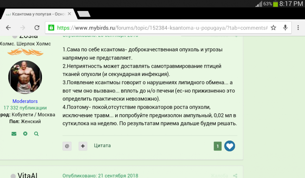Open the Chrome three-dot menu

[x=298, y=28]
